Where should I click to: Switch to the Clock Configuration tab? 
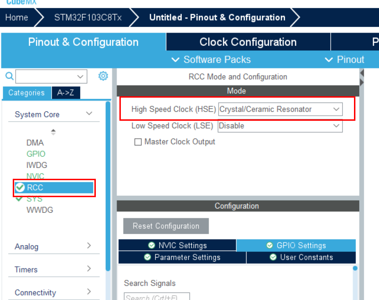[x=248, y=42]
